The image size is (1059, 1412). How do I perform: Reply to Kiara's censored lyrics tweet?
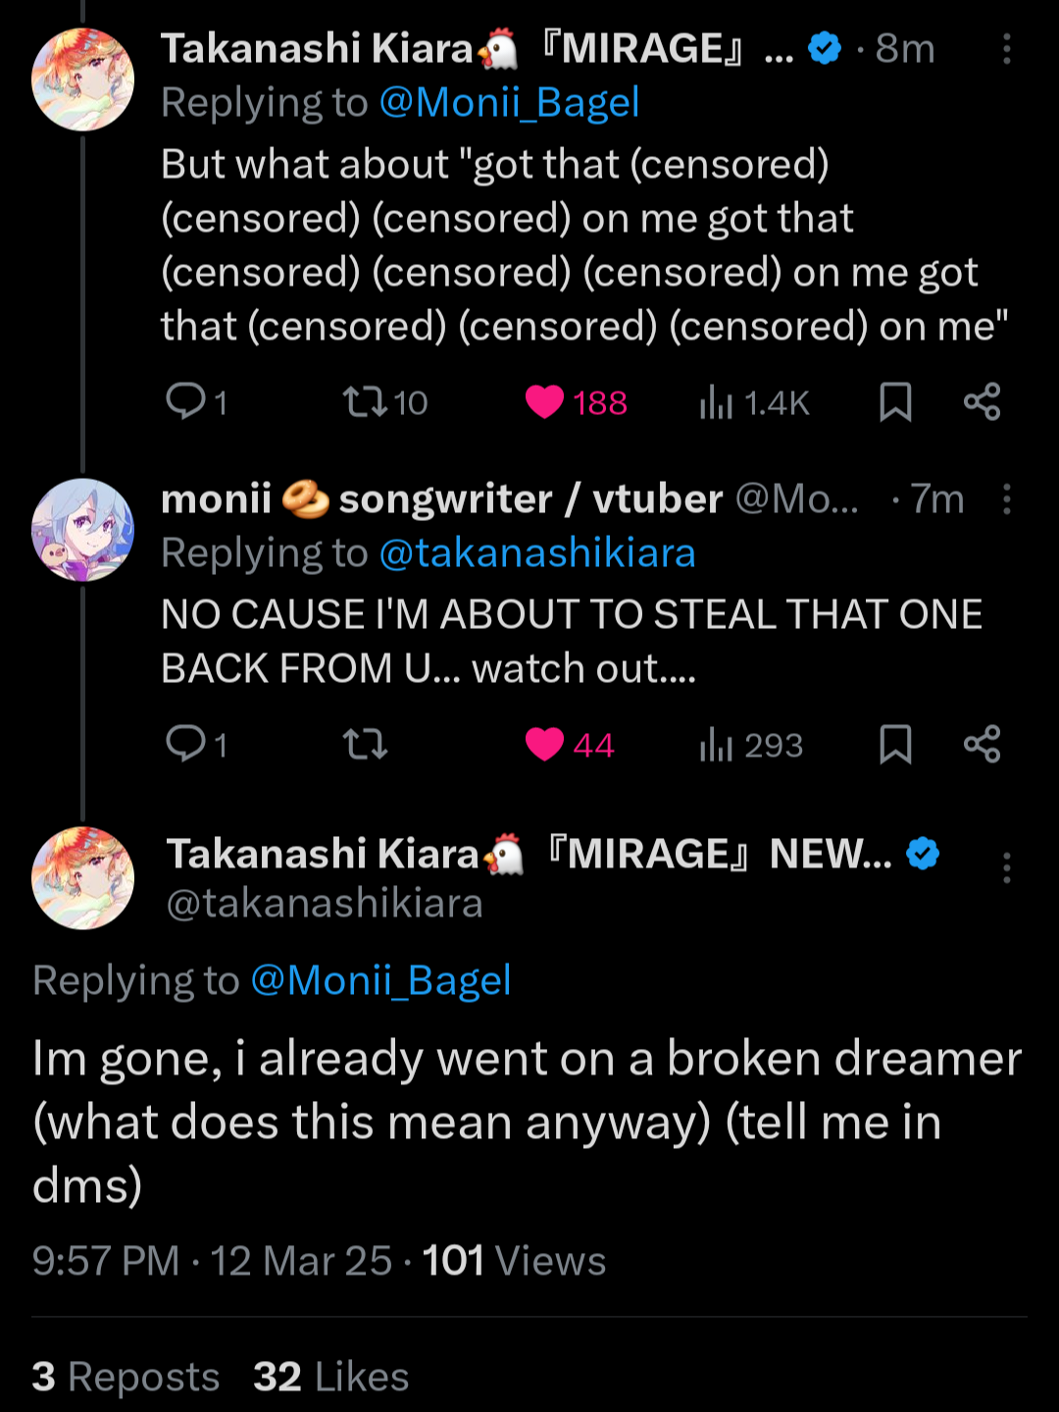[x=185, y=401]
